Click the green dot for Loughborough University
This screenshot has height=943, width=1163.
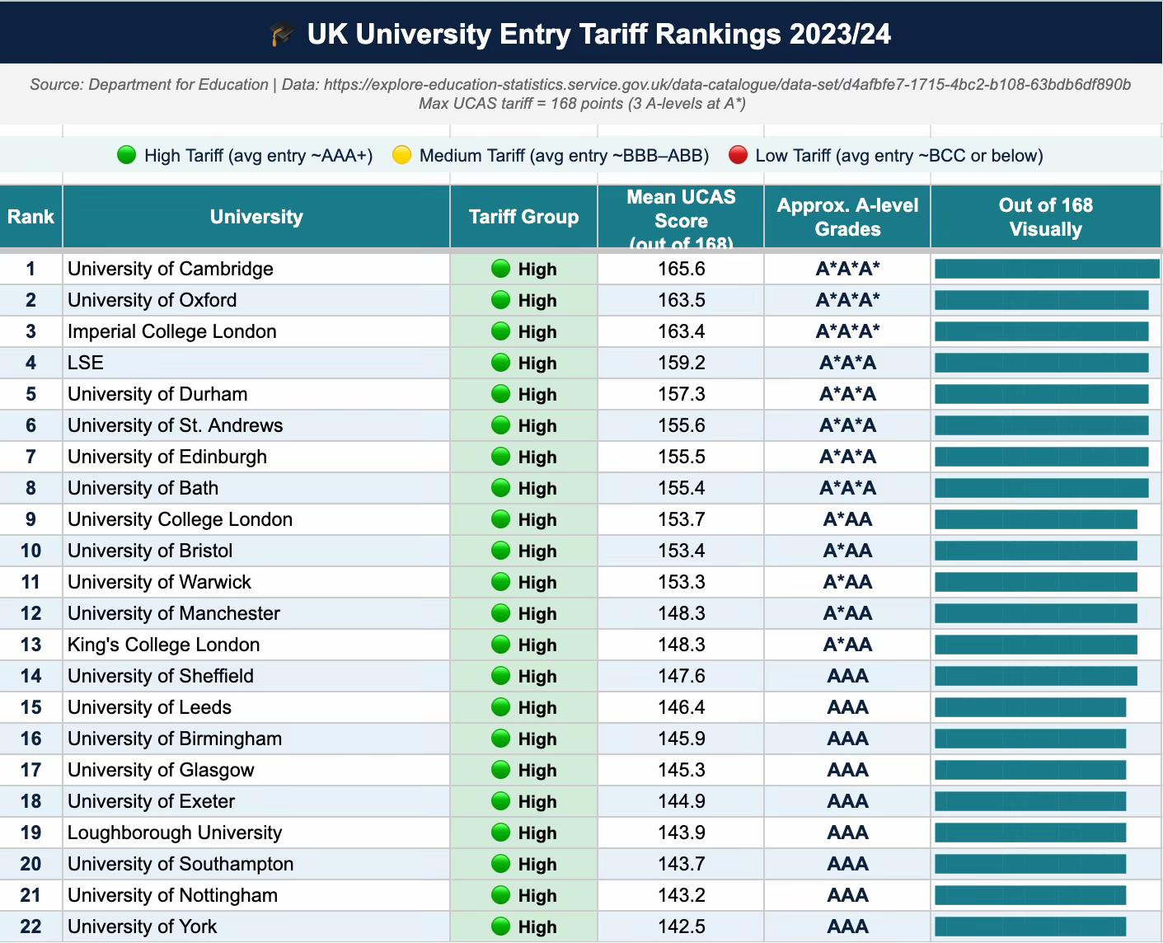(x=500, y=833)
